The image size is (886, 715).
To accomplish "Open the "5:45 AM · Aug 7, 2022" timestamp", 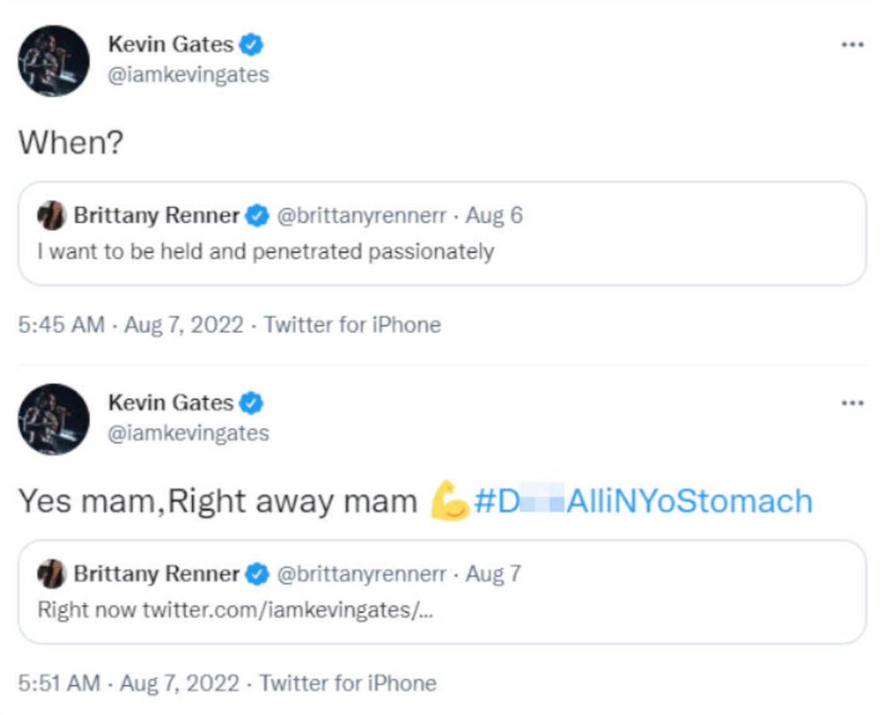I will tap(131, 325).
